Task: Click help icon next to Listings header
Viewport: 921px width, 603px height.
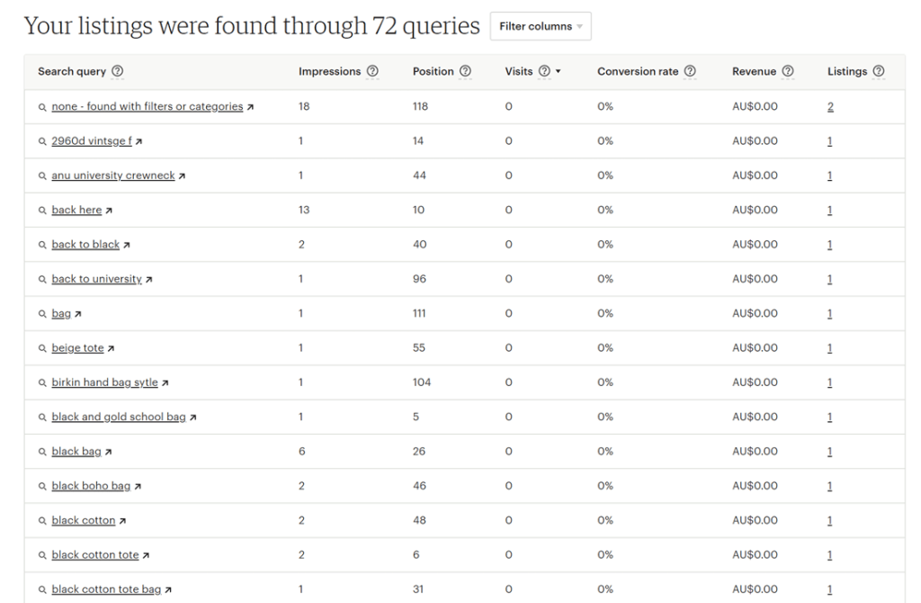Action: click(x=879, y=72)
